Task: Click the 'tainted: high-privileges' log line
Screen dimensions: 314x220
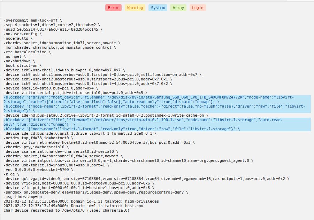Action: tap(81, 201)
